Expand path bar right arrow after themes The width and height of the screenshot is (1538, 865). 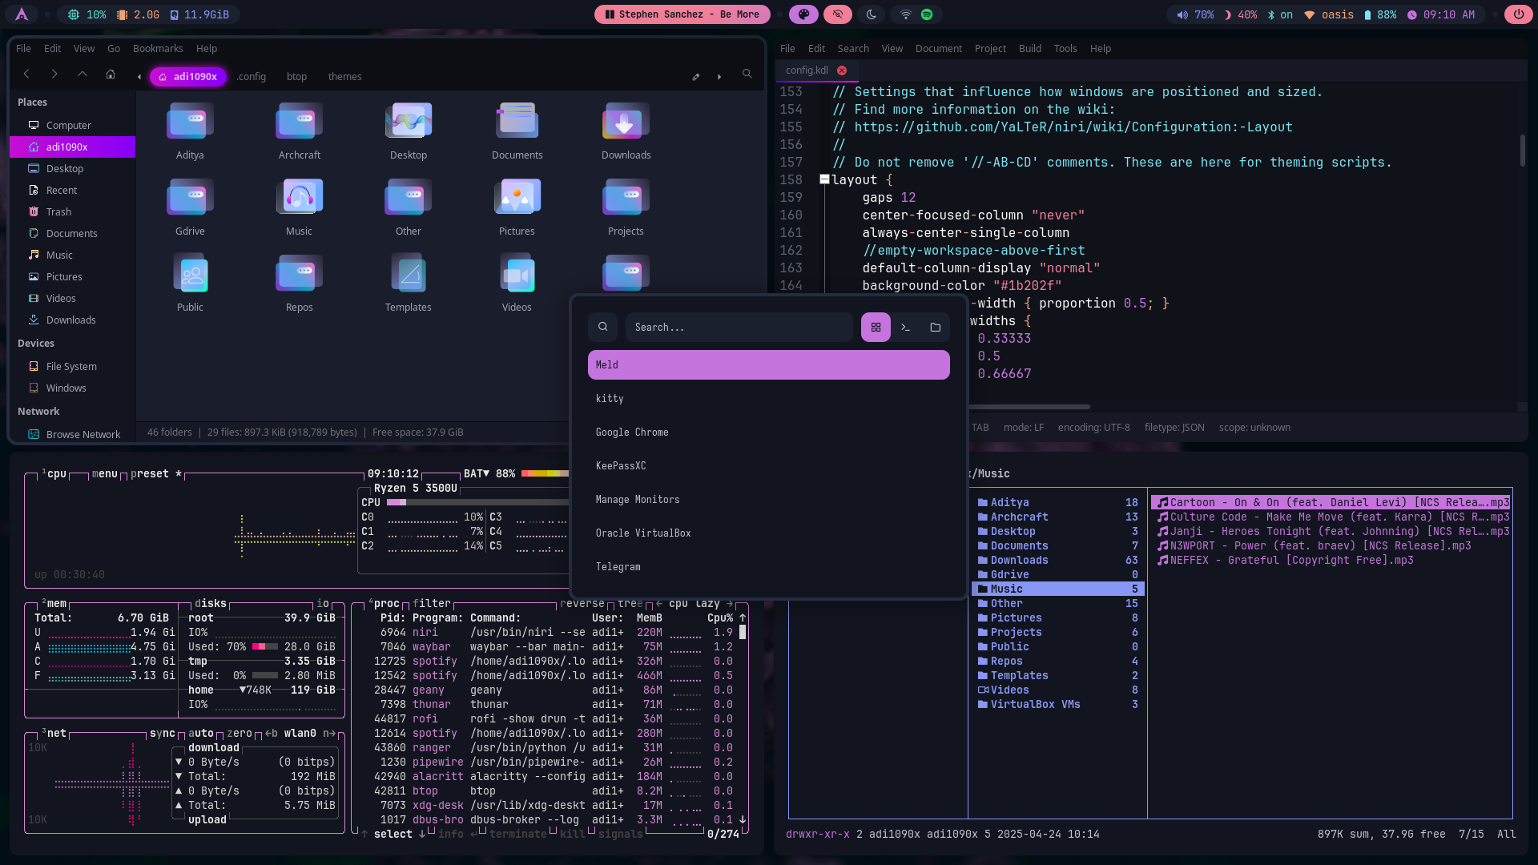[719, 77]
